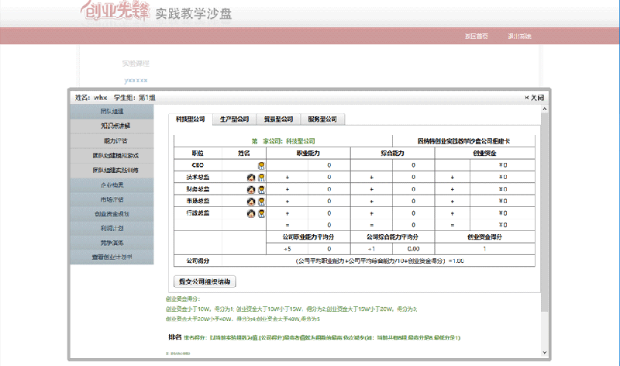Click the yellow person icon for 行政总监
The image size is (620, 366).
pos(261,213)
